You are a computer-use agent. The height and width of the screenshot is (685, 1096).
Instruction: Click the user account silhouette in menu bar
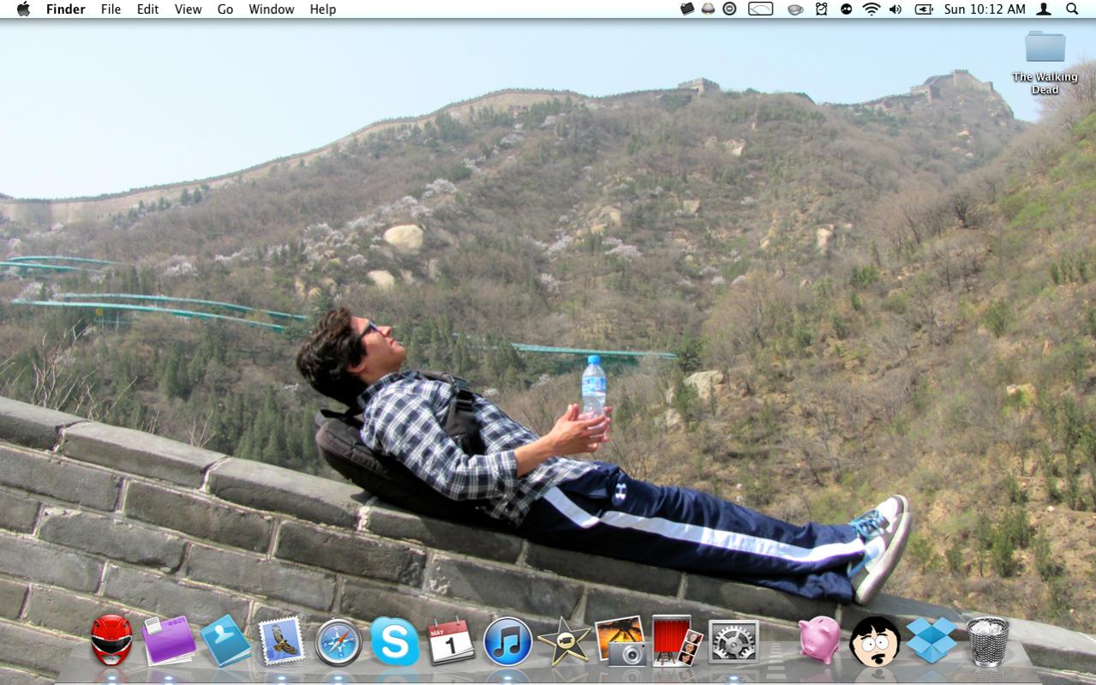1044,9
